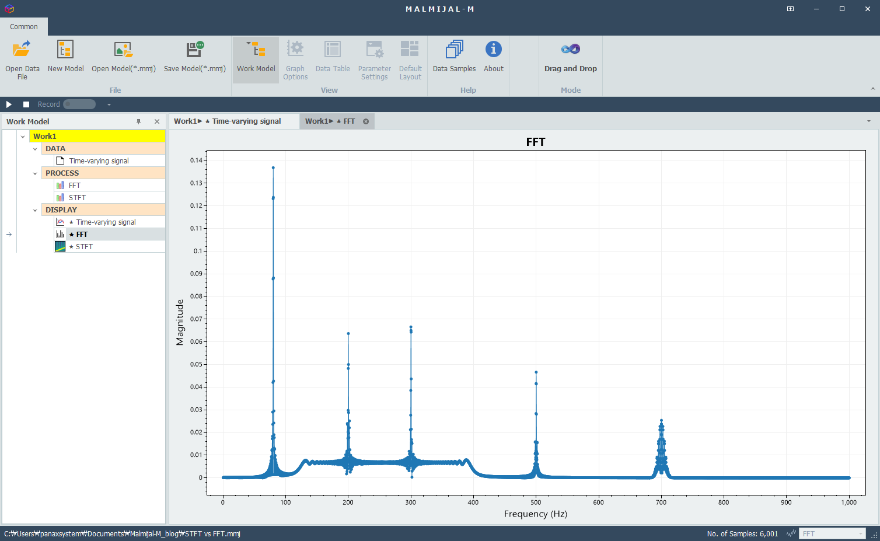The image size is (880, 541).
Task: Click the DISPLAY section header
Action: 104,210
